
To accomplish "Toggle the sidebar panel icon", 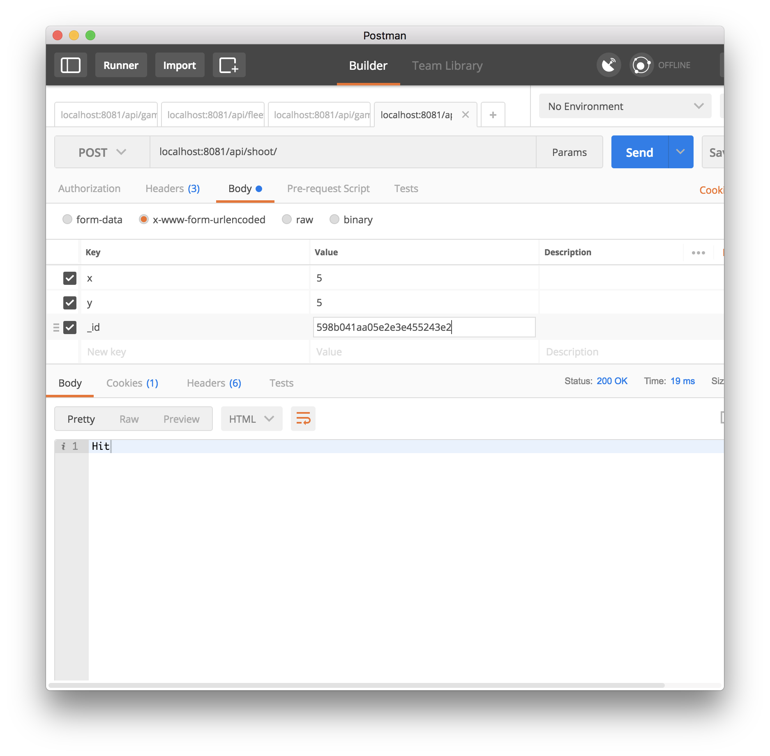I will coord(70,65).
